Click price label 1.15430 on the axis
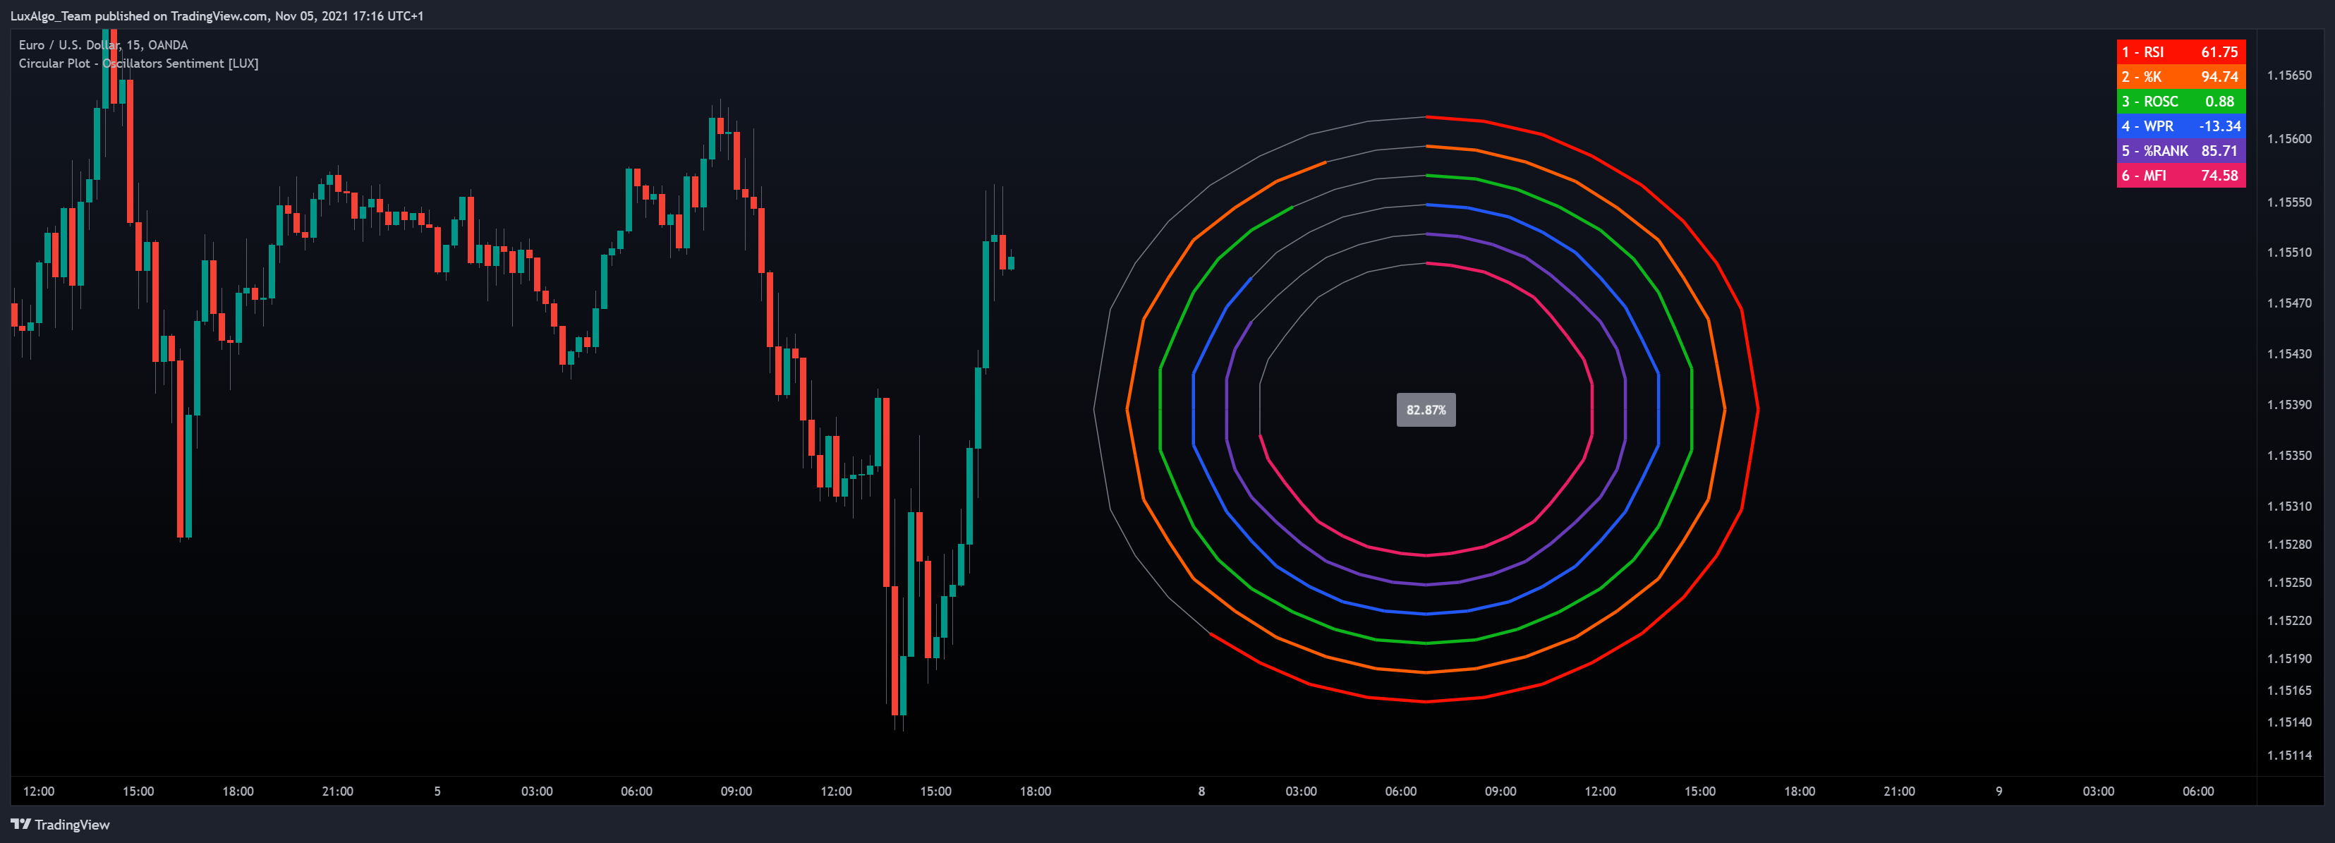Screen dimensions: 2335x843 point(2288,353)
